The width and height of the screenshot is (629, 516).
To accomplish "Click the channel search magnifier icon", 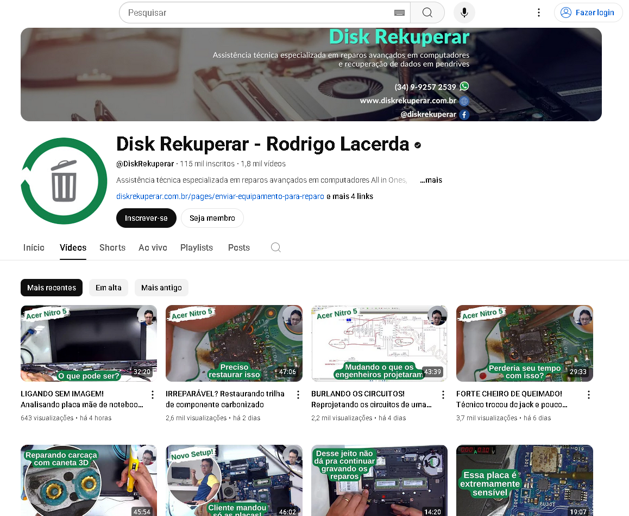I will click(x=275, y=247).
